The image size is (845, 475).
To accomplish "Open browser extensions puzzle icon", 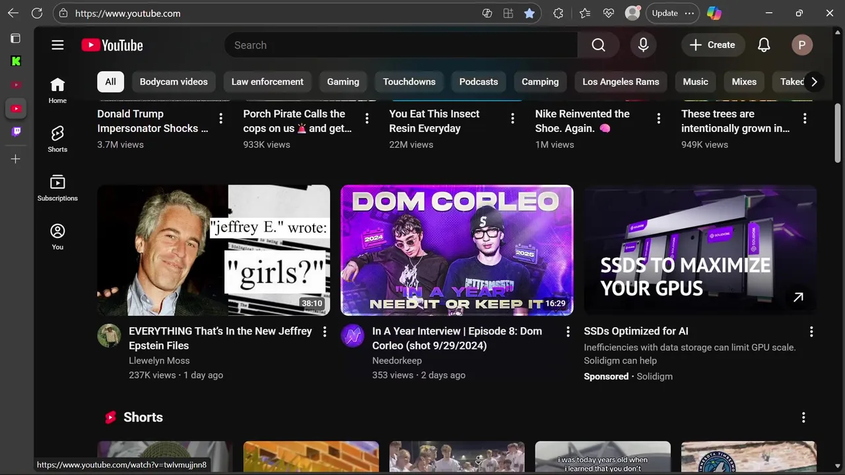I will click(x=558, y=13).
